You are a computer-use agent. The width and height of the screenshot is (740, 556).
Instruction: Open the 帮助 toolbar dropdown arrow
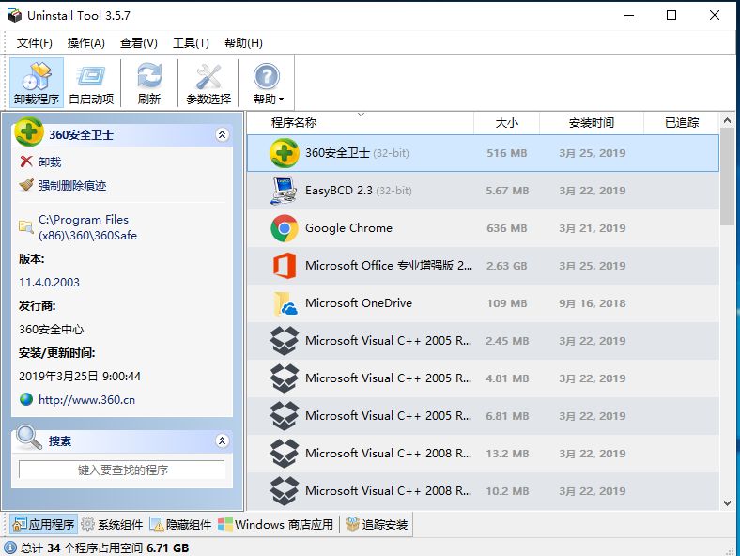click(282, 100)
